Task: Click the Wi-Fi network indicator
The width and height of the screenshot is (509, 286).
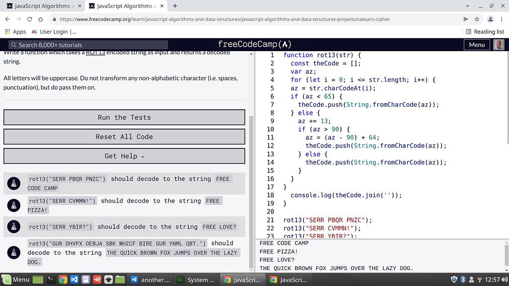Action: [x=480, y=280]
